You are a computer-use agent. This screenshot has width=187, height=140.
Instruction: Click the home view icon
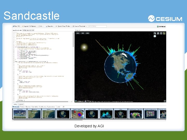[x=158, y=33]
